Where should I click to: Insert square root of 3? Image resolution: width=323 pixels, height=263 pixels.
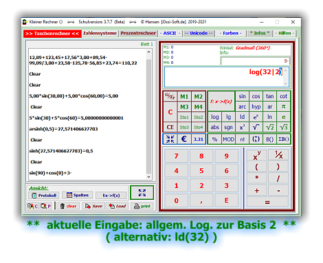(x=284, y=127)
